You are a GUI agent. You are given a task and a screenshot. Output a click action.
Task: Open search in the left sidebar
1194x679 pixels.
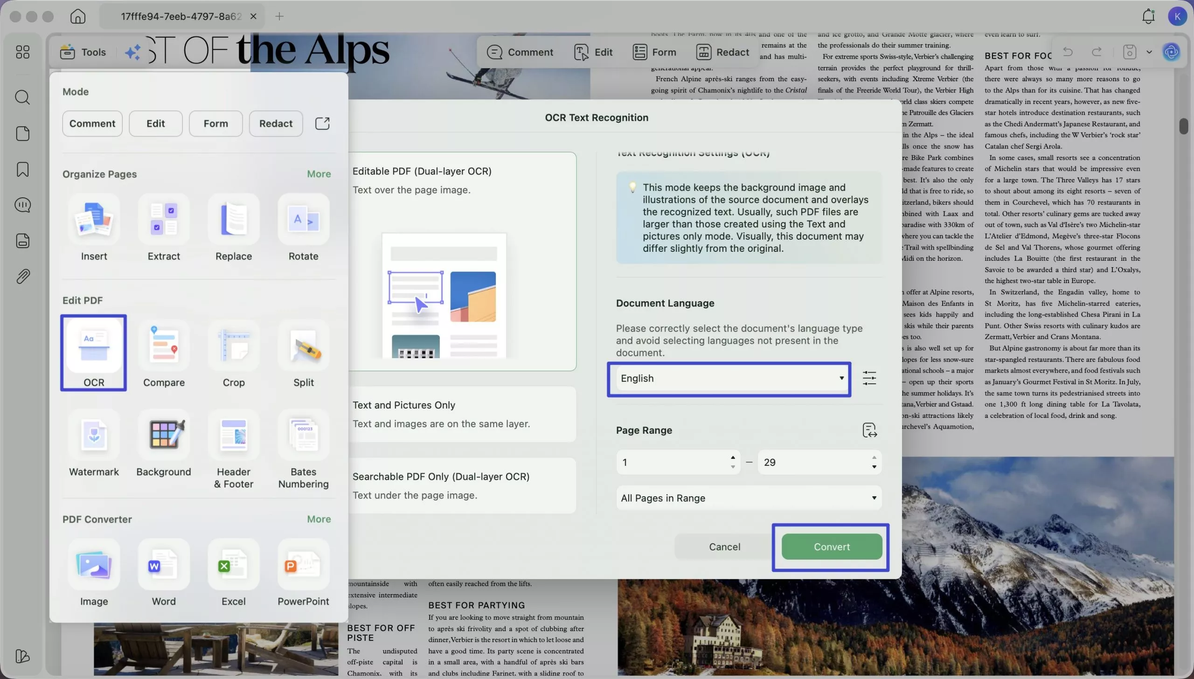click(x=23, y=97)
